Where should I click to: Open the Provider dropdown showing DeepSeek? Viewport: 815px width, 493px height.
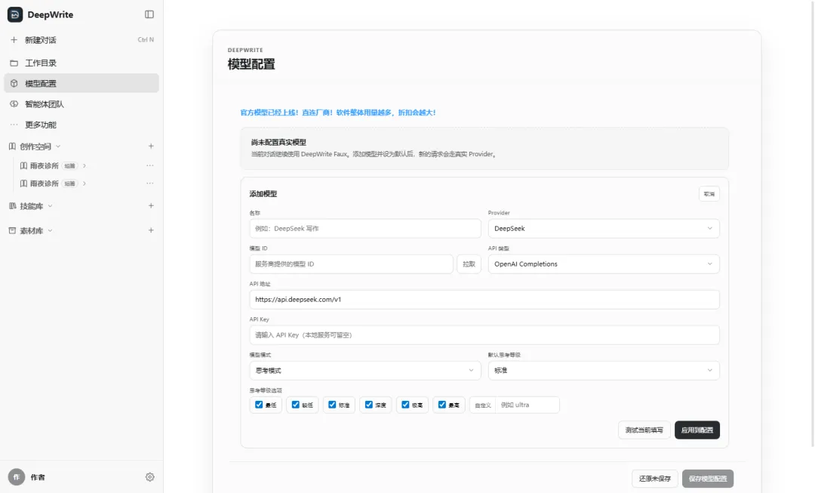coord(604,228)
